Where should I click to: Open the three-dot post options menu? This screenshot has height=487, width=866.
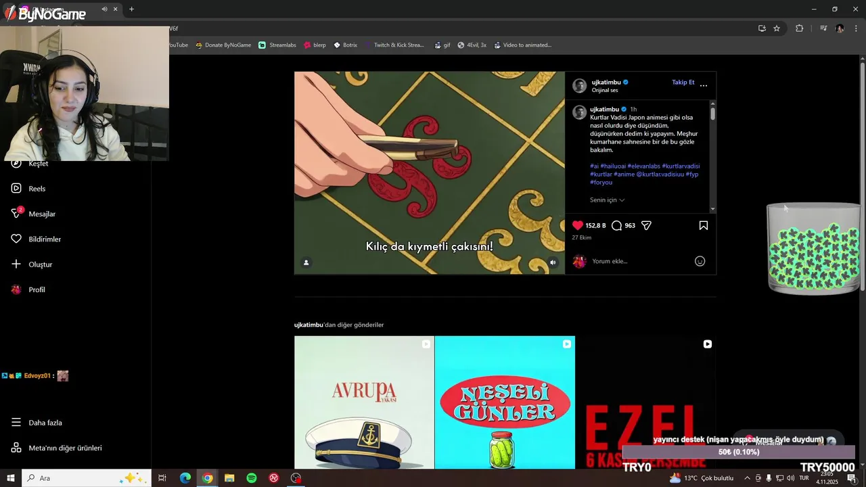704,85
